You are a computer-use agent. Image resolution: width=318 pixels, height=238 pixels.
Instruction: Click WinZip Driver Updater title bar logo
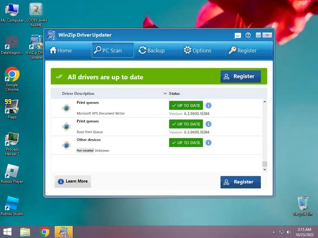pyautogui.click(x=52, y=35)
